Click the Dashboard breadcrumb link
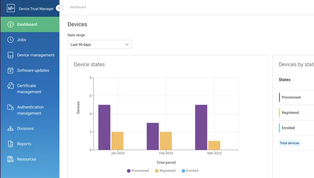Image resolution: width=314 pixels, height=178 pixels. point(78,7)
